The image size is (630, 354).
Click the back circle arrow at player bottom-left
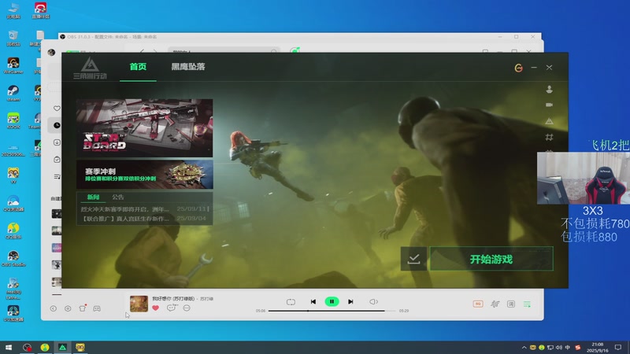pos(53,308)
